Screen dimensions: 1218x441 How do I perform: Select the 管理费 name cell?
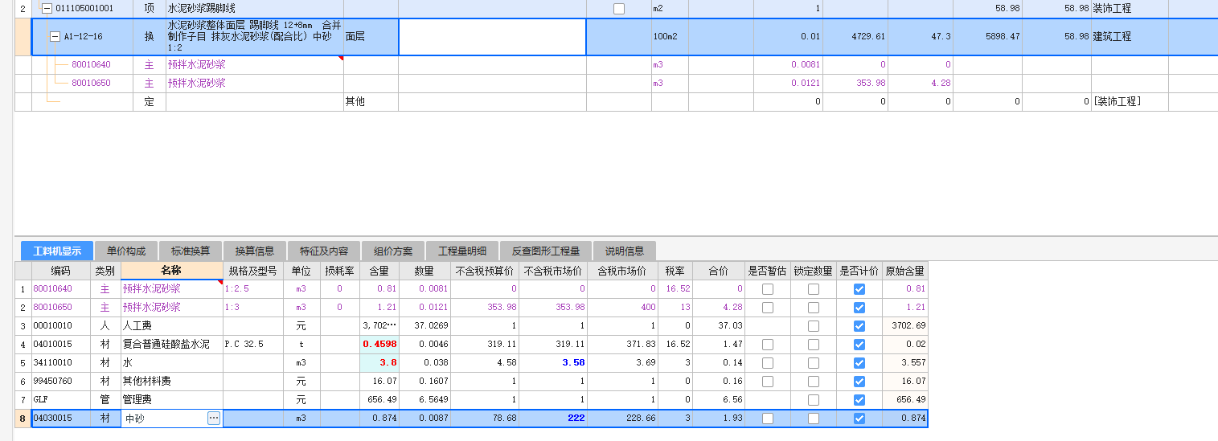[171, 400]
